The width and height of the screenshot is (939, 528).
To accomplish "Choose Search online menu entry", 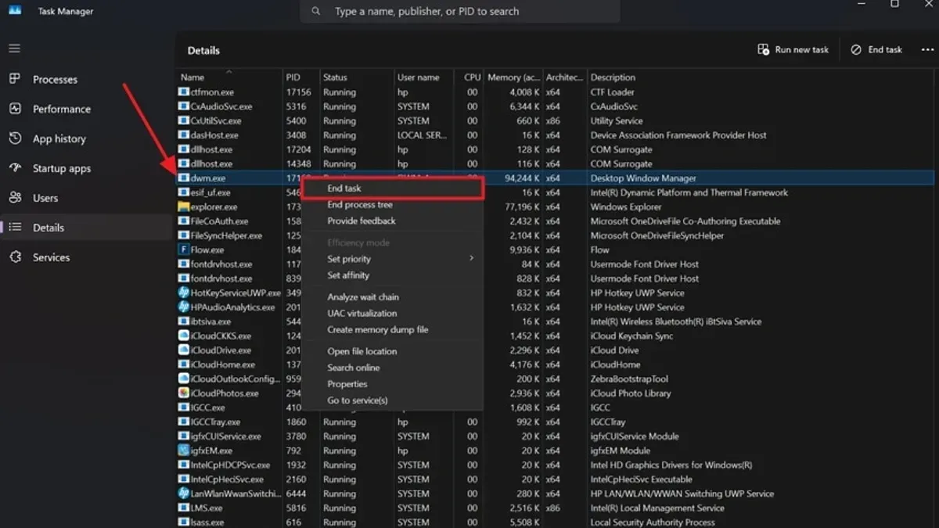I will tap(393, 368).
